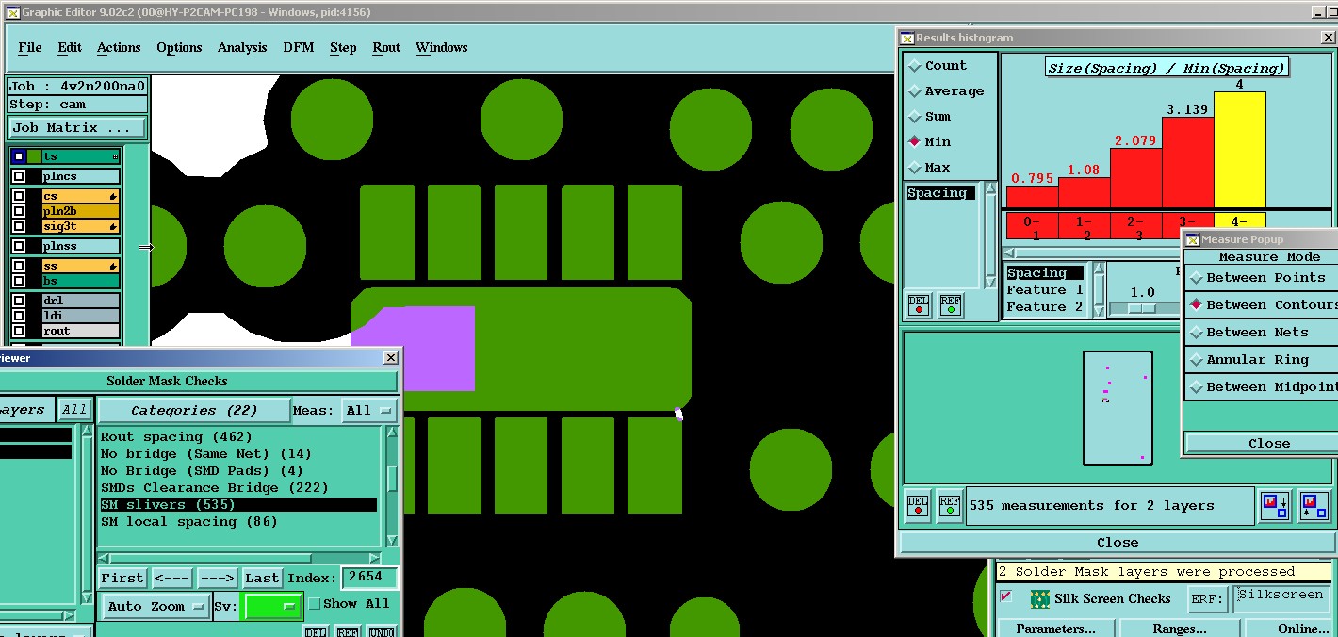Close the Results histogram window via Close
Viewport: 1338px width, 637px height.
(1118, 543)
